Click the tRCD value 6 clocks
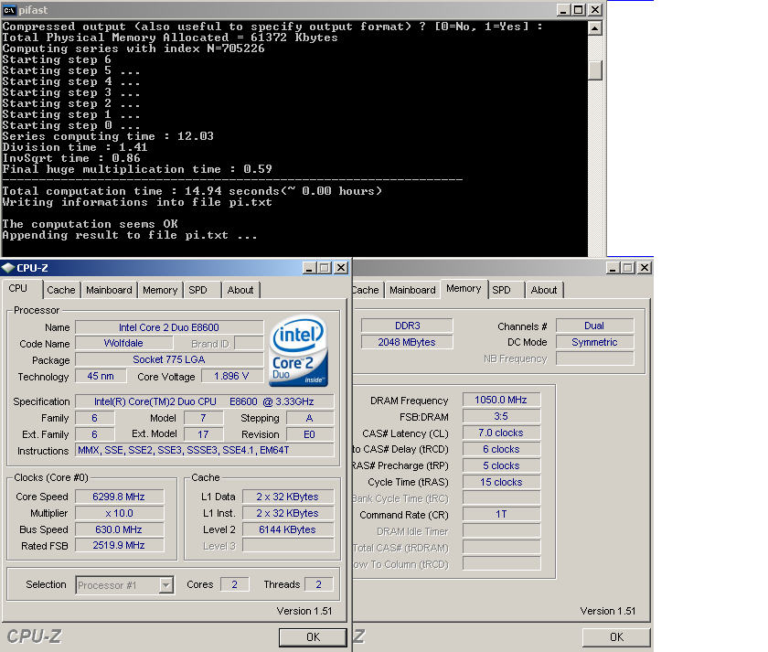 (x=502, y=449)
